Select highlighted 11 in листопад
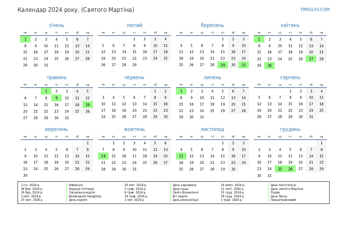 coord(181,156)
